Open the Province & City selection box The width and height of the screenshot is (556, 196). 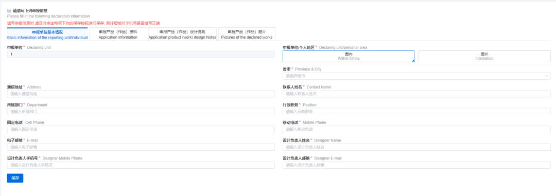[x=416, y=76]
